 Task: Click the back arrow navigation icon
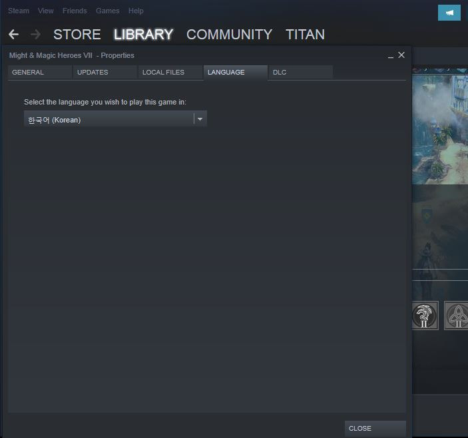coord(14,35)
